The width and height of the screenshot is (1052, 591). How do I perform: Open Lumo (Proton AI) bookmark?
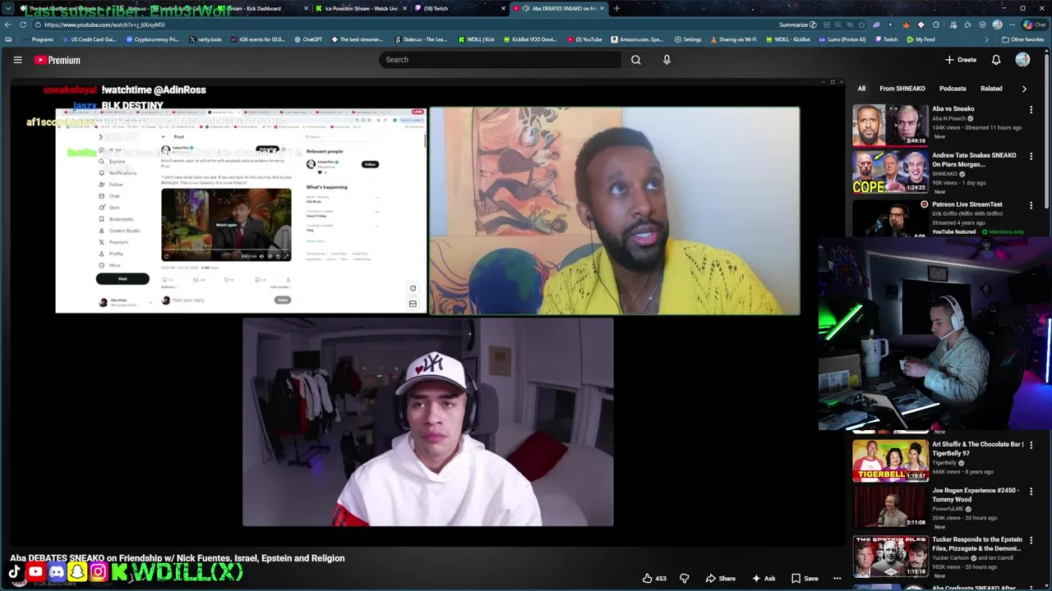click(842, 39)
